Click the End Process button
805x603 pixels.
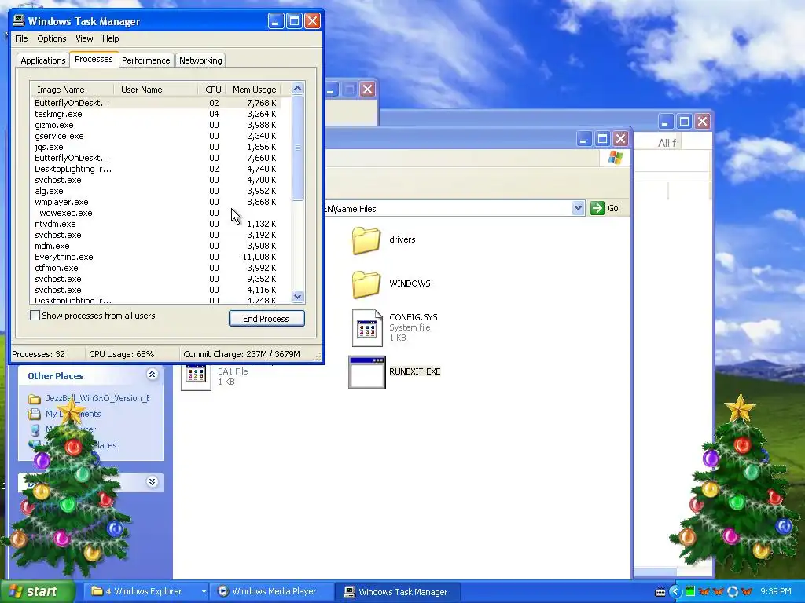(266, 319)
